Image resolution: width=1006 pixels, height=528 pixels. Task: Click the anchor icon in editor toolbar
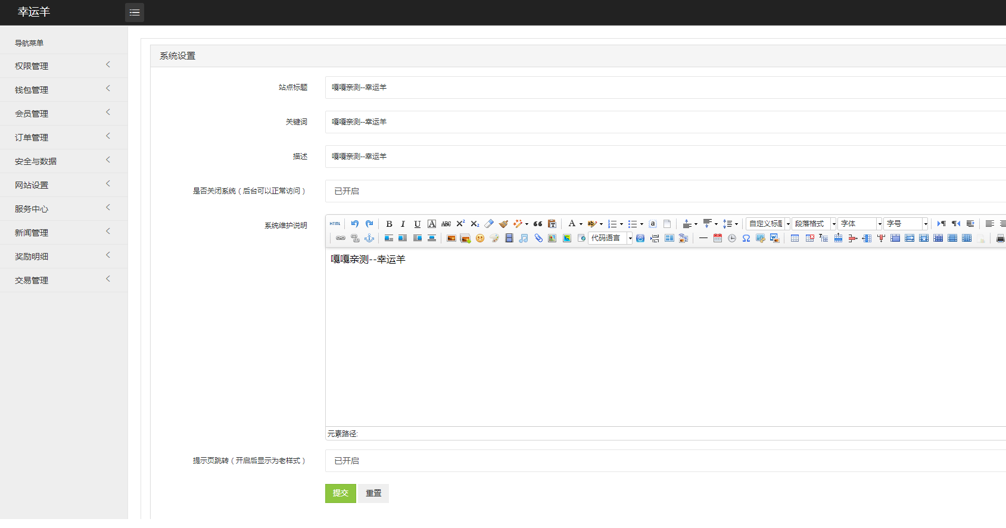(x=369, y=238)
